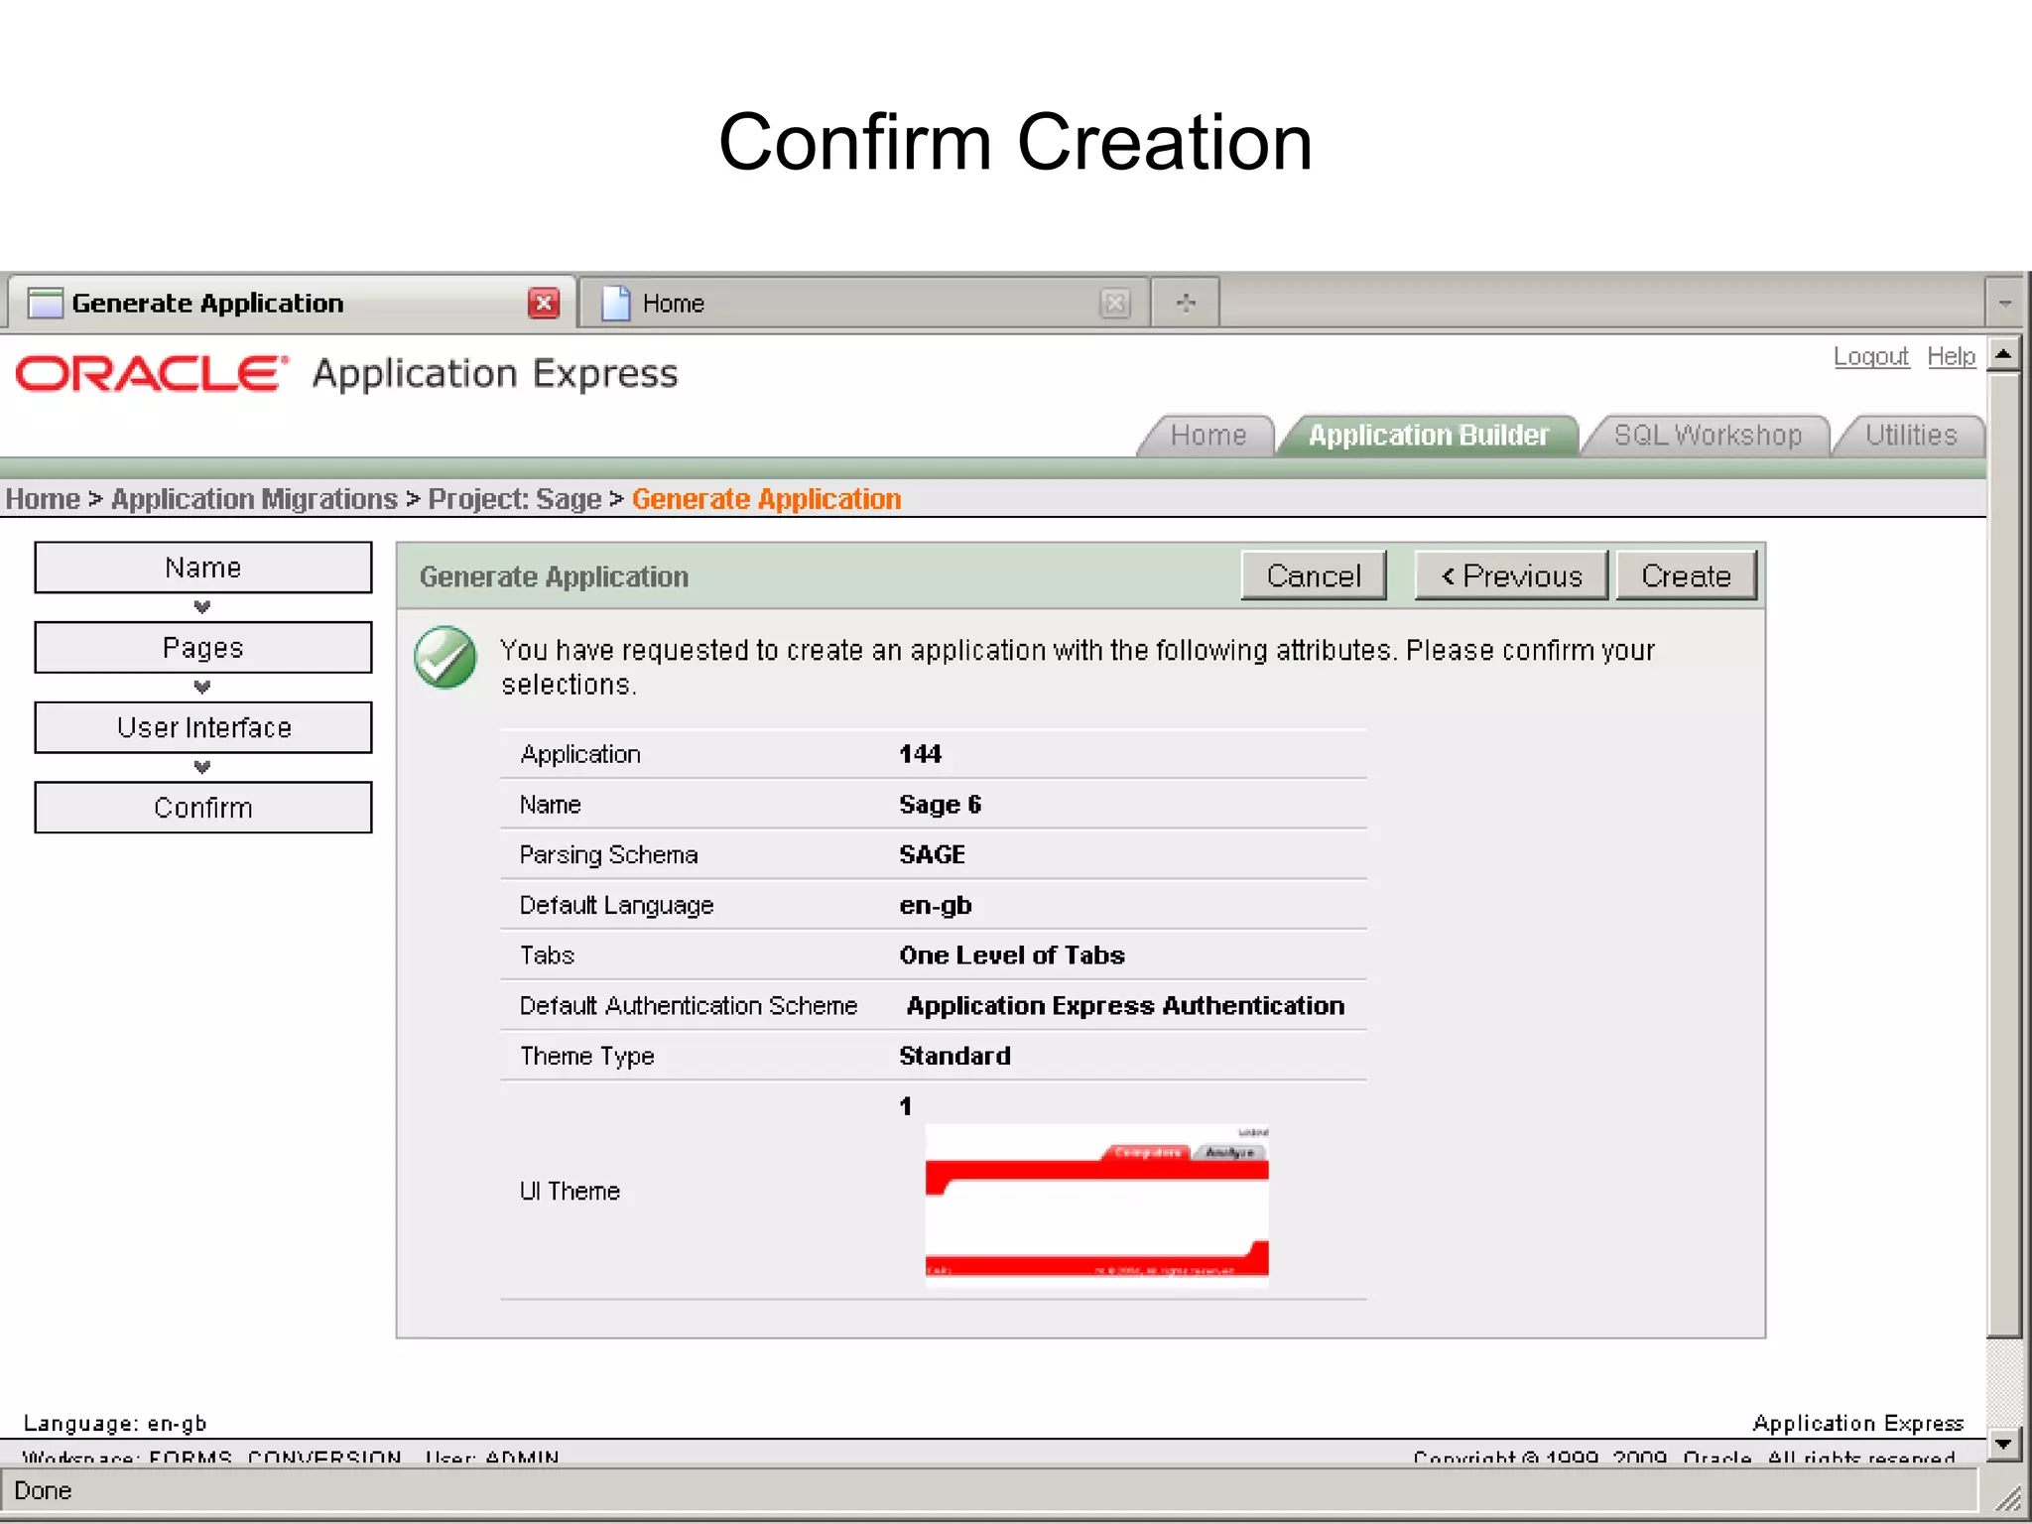Open the Utilities tab
Viewport: 2032px width, 1524px height.
coord(1910,436)
